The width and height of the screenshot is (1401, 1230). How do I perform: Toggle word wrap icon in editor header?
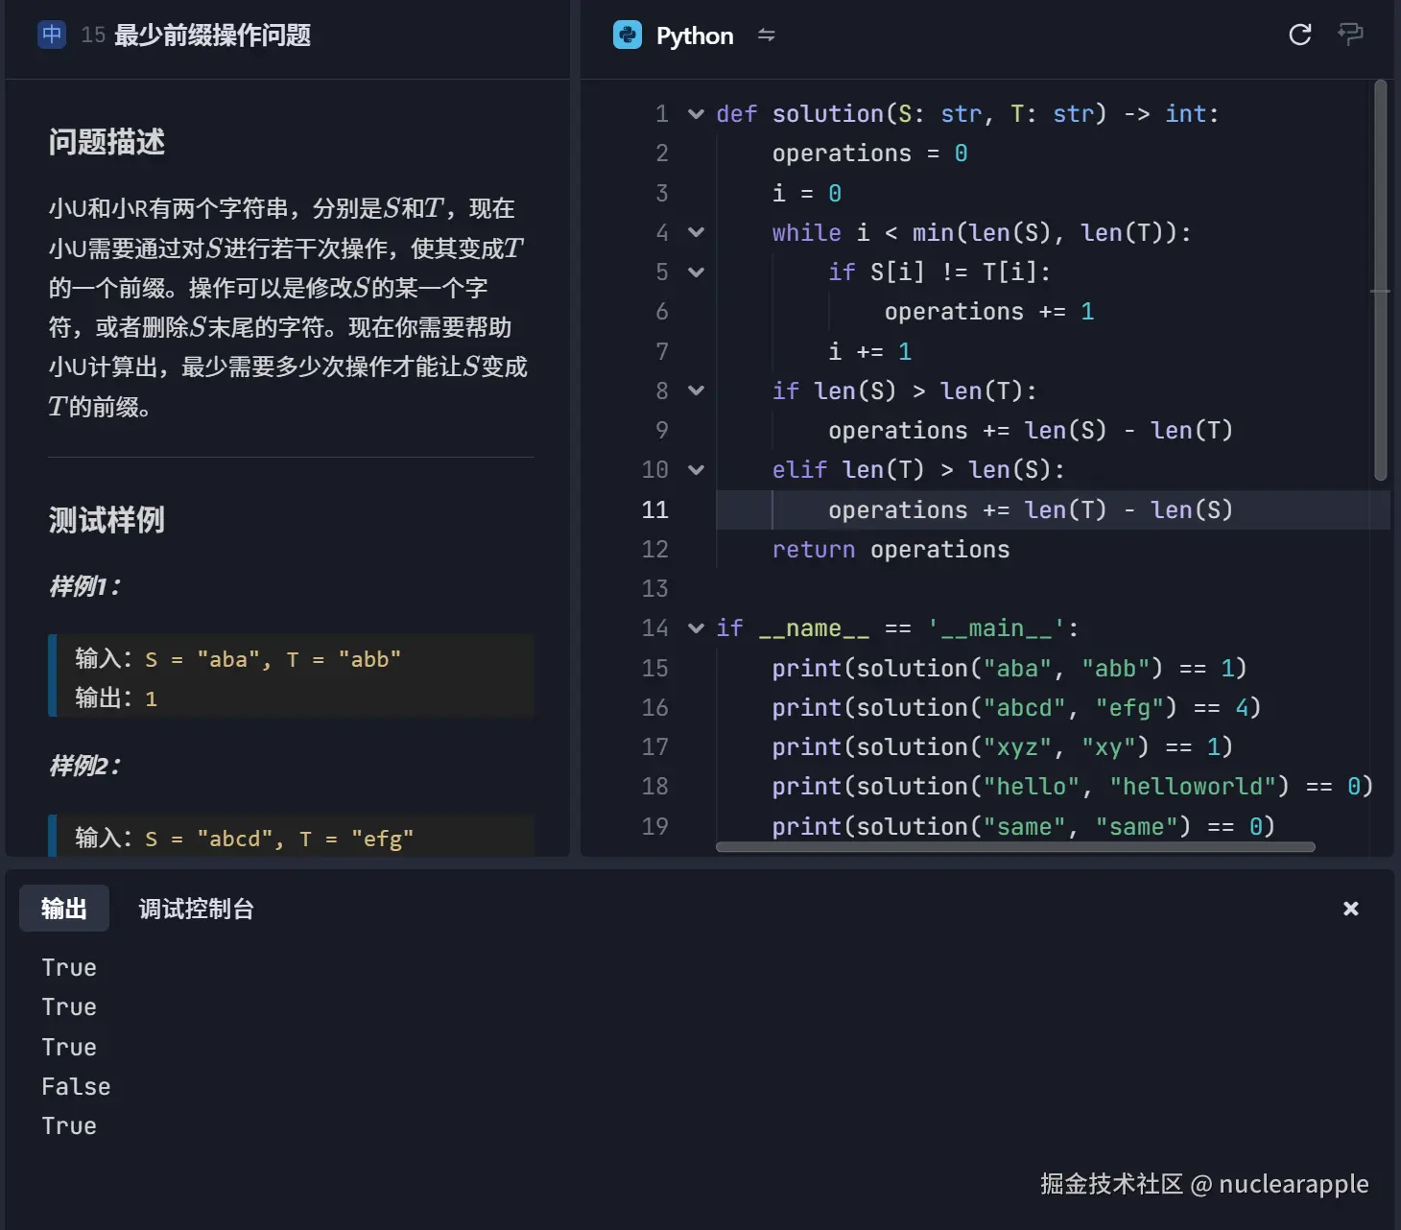click(1350, 35)
